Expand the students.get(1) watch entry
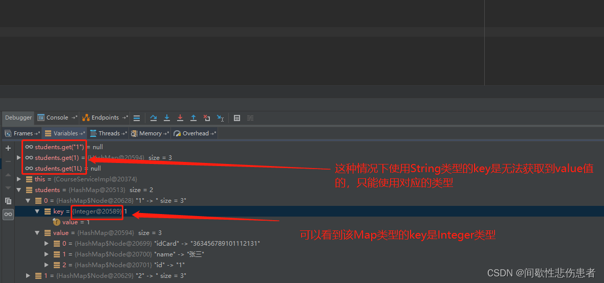This screenshot has height=283, width=604. (x=19, y=158)
